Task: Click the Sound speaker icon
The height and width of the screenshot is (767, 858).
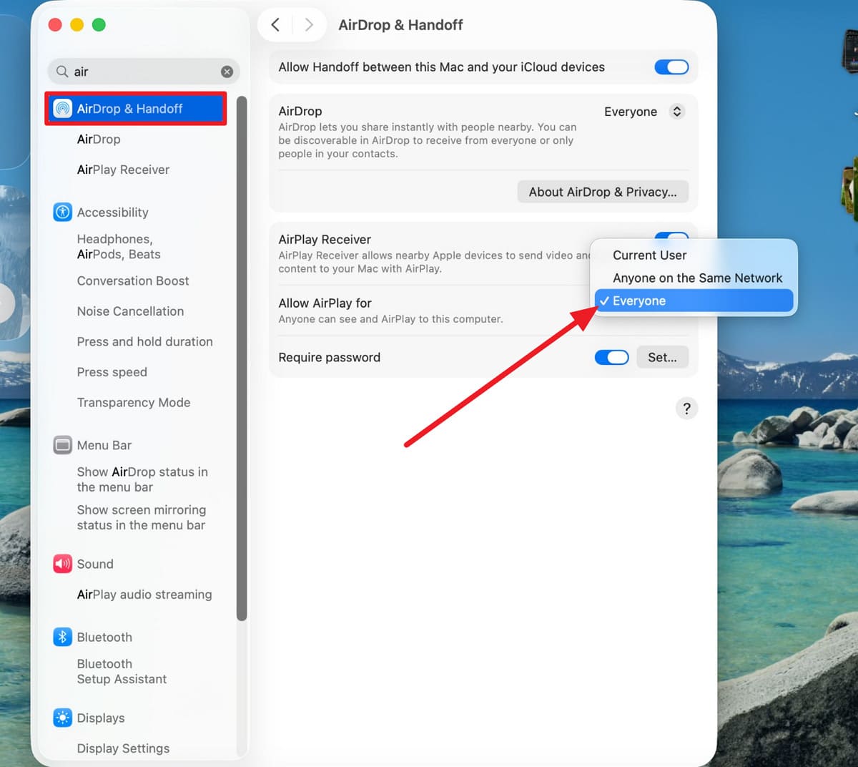Action: [x=63, y=564]
